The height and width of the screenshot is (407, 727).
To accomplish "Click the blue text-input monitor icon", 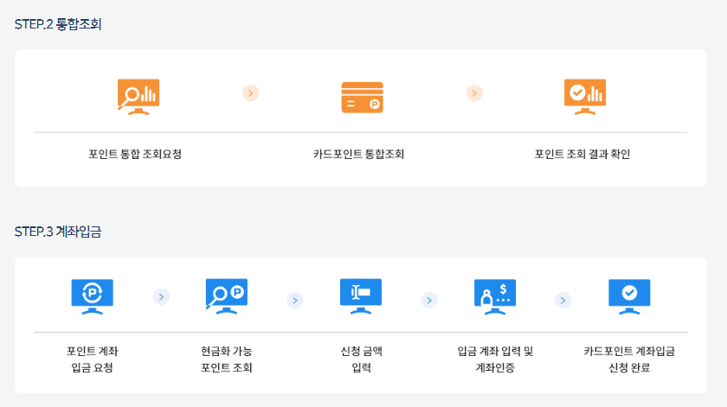I will click(x=361, y=296).
